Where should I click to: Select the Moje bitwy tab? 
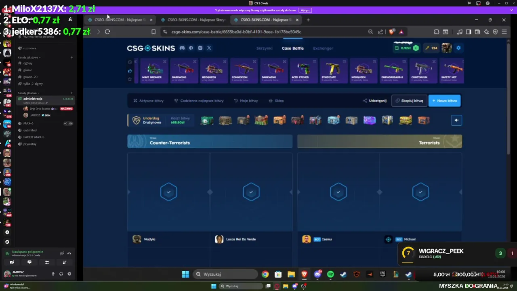tap(246, 101)
